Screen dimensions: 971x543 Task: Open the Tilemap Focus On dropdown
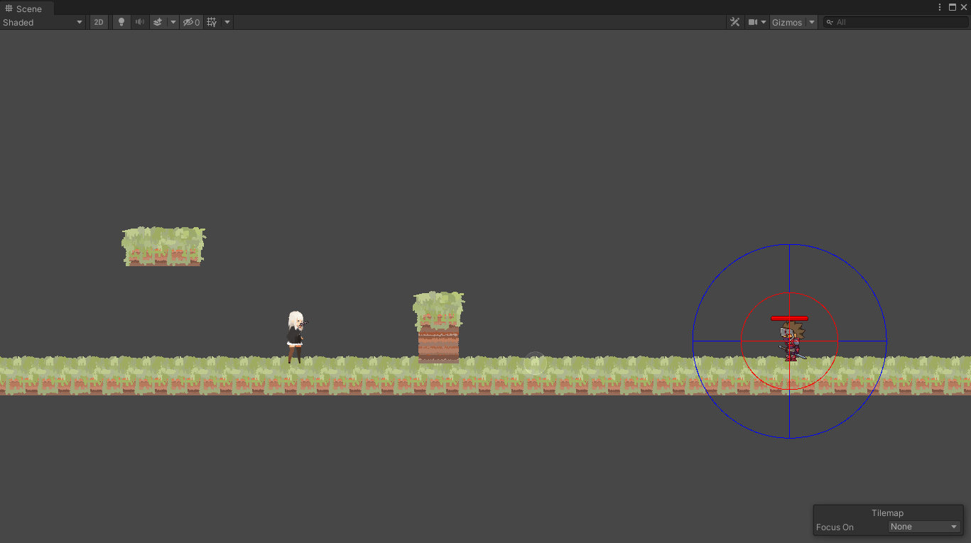pos(924,527)
